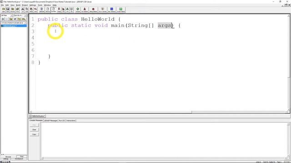Click the Copy button in messages pane
291x163 pixels.
(x=34, y=134)
